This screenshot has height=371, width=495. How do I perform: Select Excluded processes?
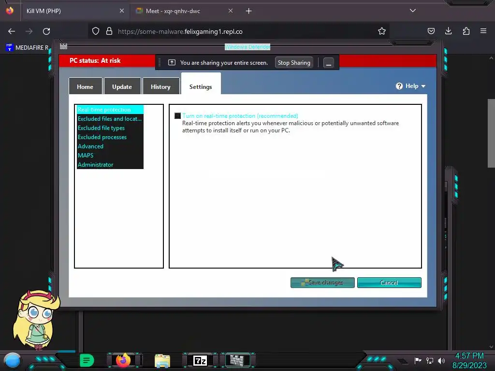[x=110, y=137]
